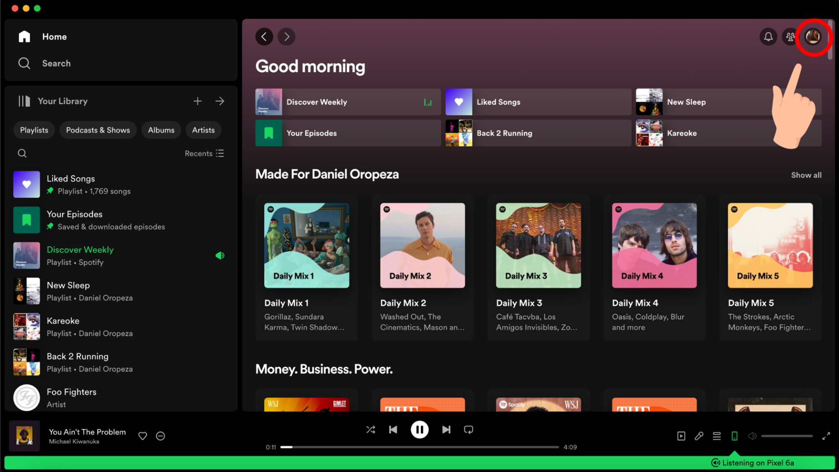Click the connect to device phone icon
Image resolution: width=839 pixels, height=472 pixels.
735,435
